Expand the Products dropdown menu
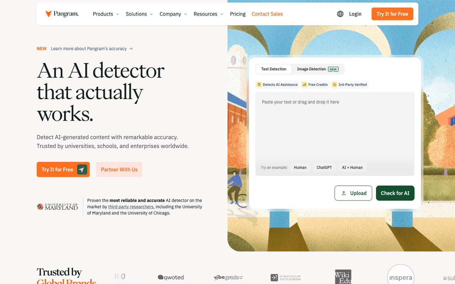 (106, 14)
